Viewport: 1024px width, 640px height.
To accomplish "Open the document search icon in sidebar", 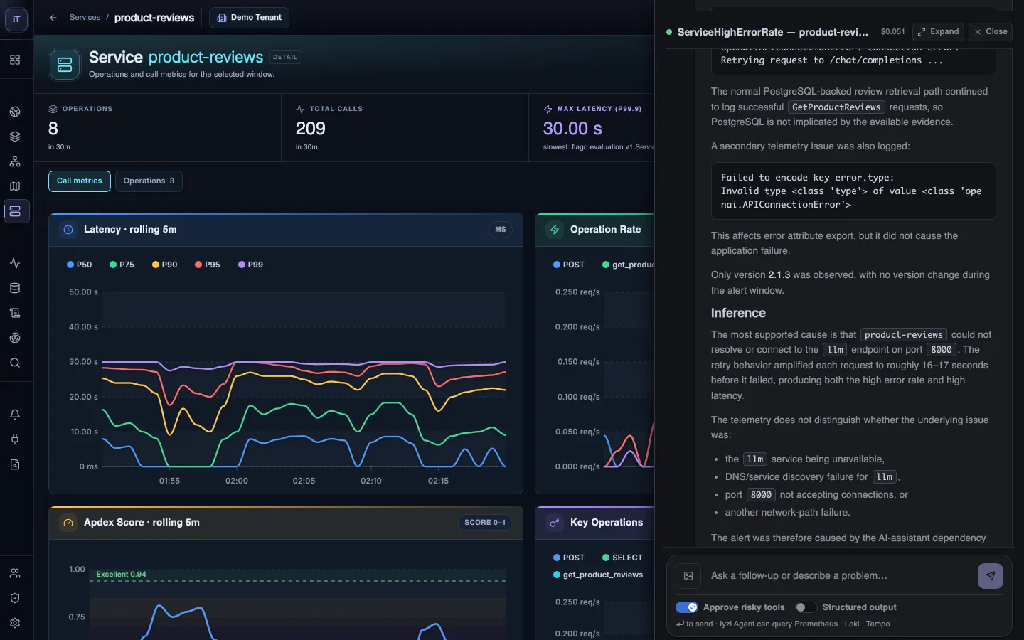I will (15, 464).
